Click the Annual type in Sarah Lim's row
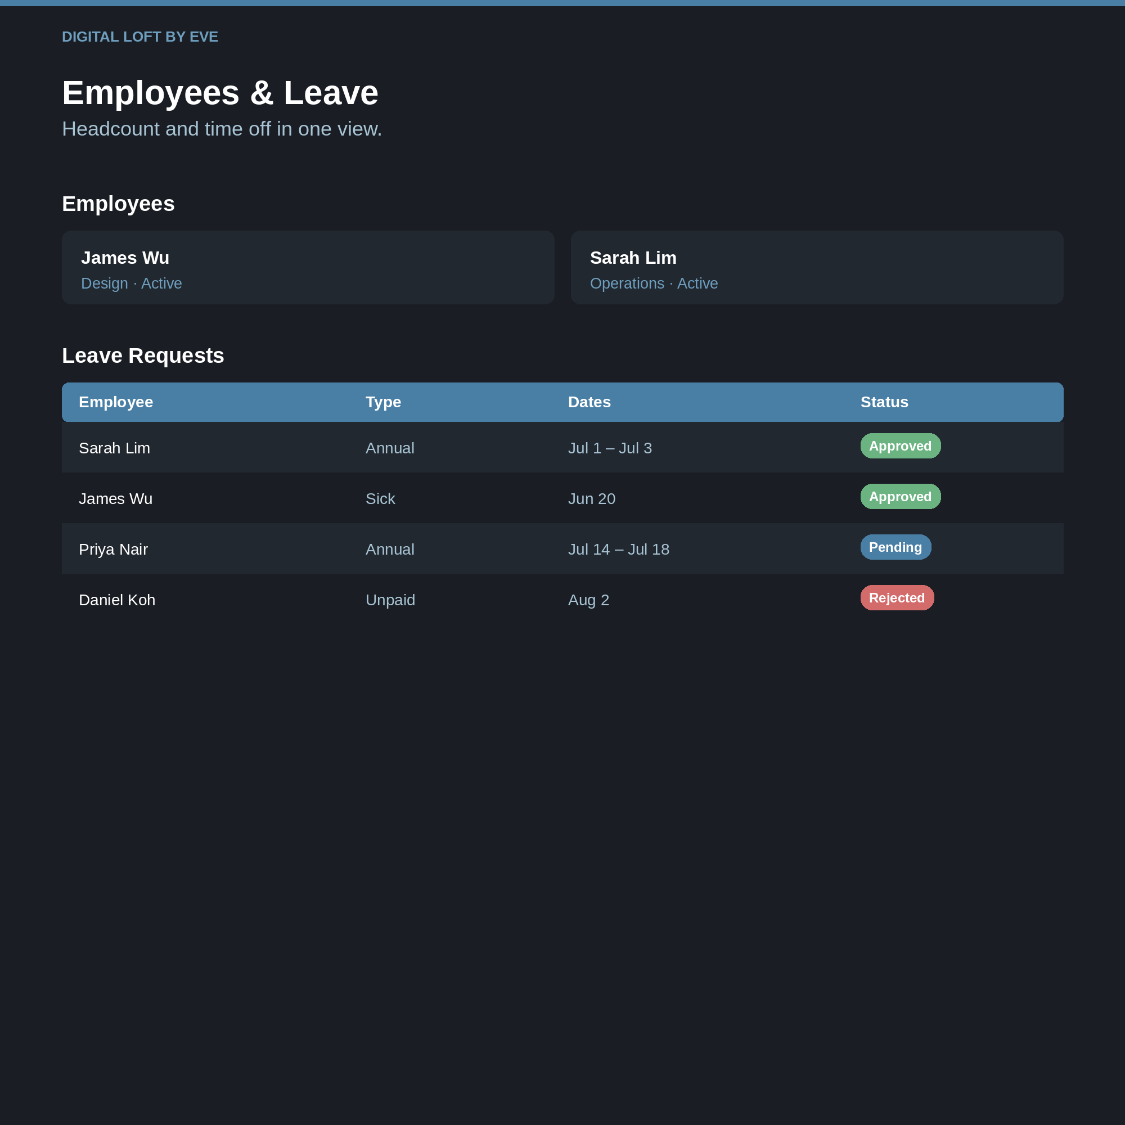This screenshot has width=1125, height=1125. (x=390, y=448)
